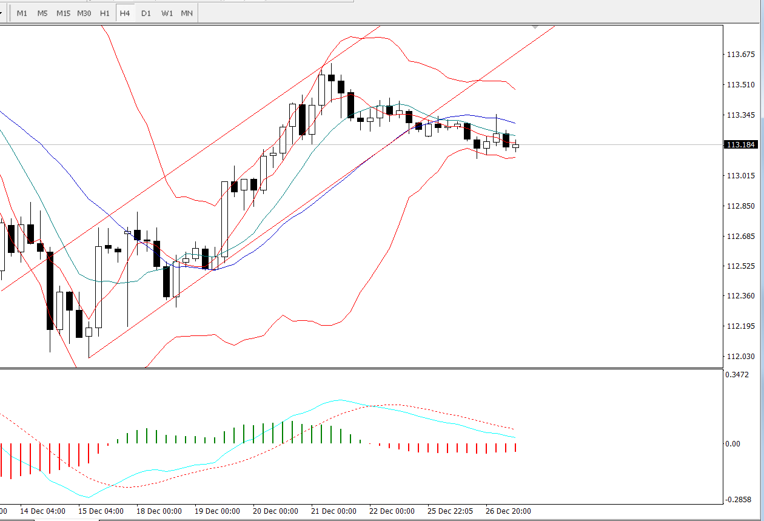Image resolution: width=764 pixels, height=521 pixels.
Task: Click the 18 Dec 00:00 date label
Action: pos(159,511)
